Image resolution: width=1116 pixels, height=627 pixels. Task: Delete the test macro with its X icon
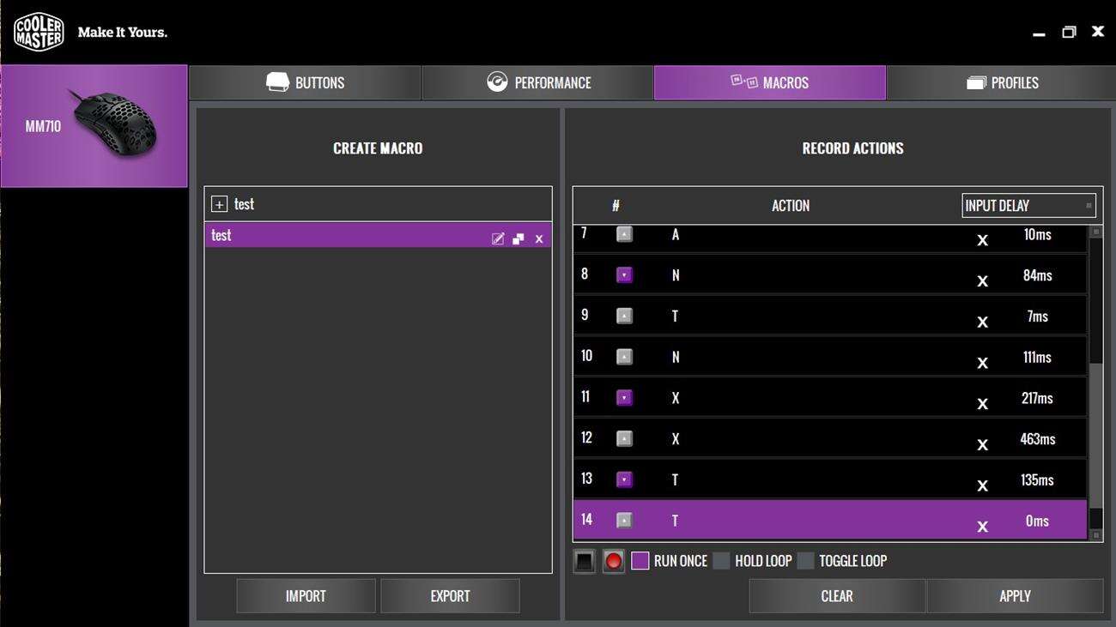(539, 238)
